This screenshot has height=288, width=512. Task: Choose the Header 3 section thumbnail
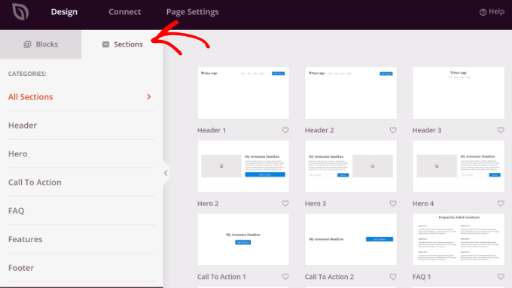click(459, 93)
